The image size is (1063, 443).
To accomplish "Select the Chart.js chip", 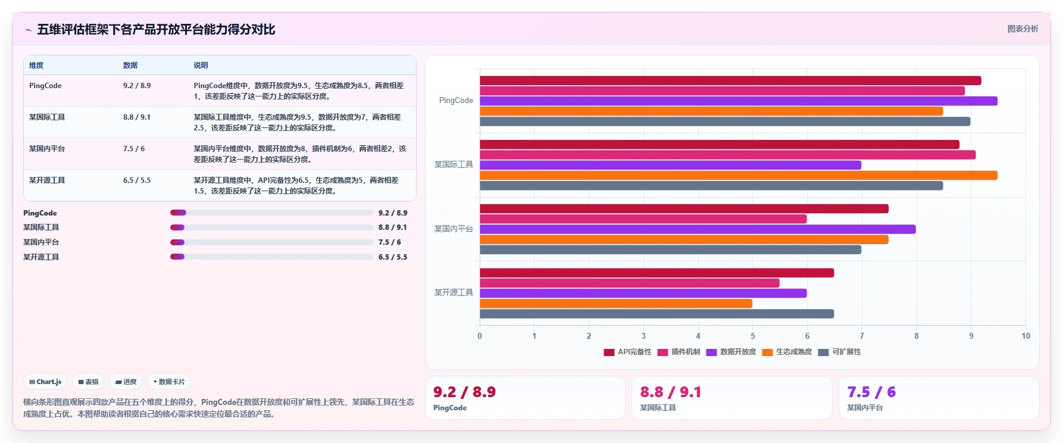I will point(46,382).
